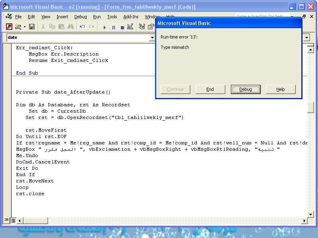Click the Redo arrow icon
The image size is (318, 238).
pos(91,27)
